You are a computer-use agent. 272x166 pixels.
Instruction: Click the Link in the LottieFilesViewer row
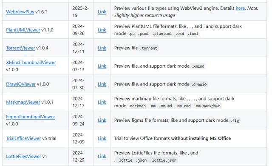102,157
